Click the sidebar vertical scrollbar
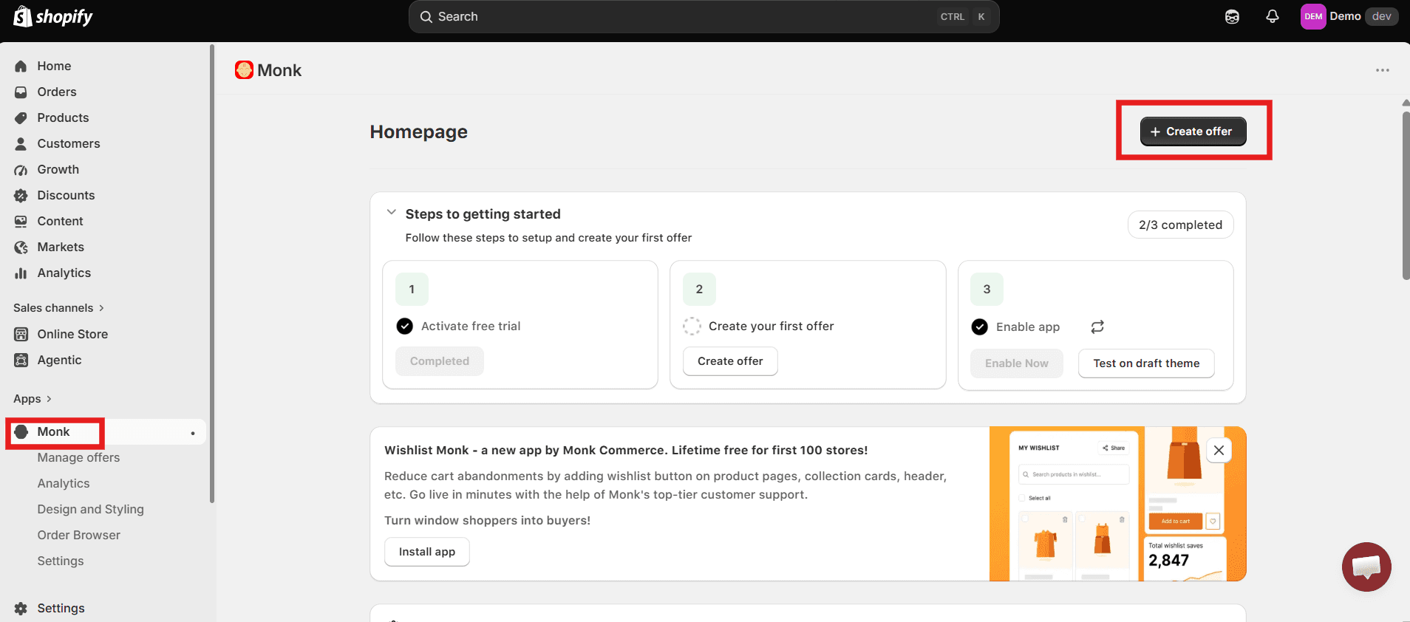The image size is (1410, 622). [x=212, y=273]
